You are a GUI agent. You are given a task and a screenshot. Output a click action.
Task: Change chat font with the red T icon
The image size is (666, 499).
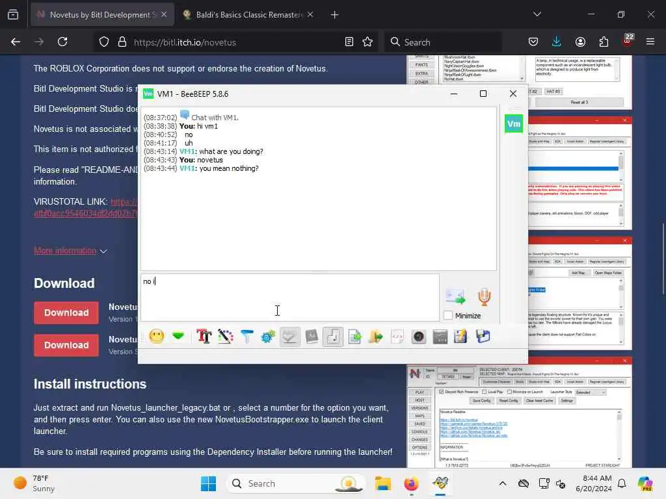point(204,337)
